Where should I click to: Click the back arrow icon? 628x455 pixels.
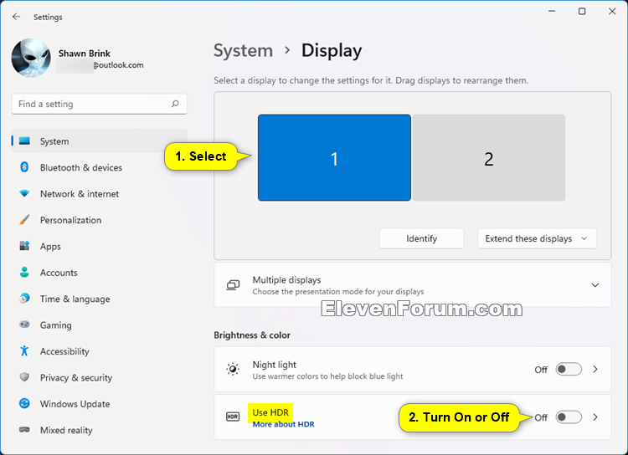16,17
